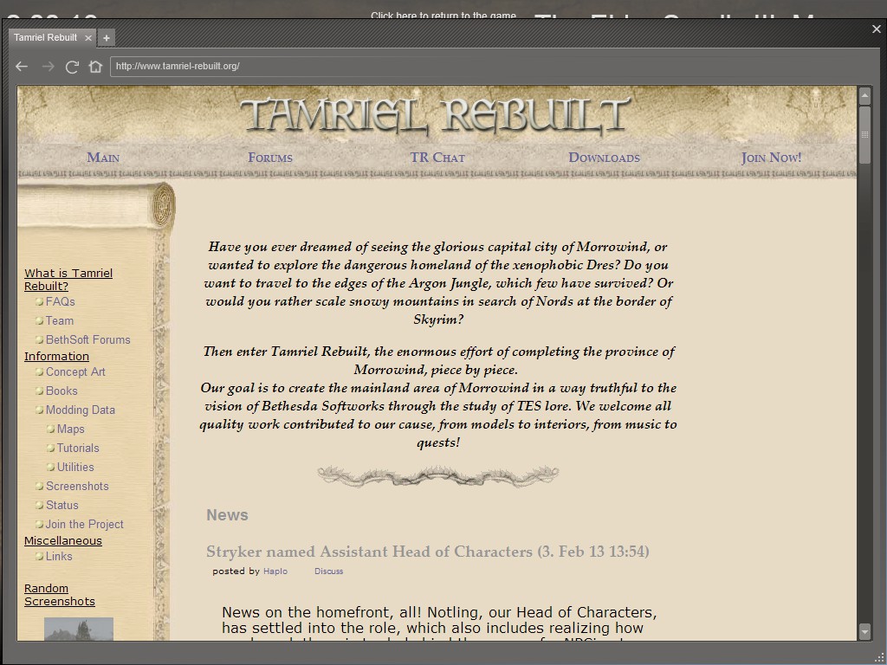Open a new tab with the plus button
The height and width of the screenshot is (665, 887).
(x=106, y=38)
